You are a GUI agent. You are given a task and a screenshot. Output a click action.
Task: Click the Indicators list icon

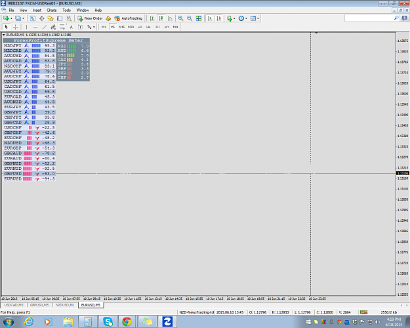pyautogui.click(x=230, y=18)
